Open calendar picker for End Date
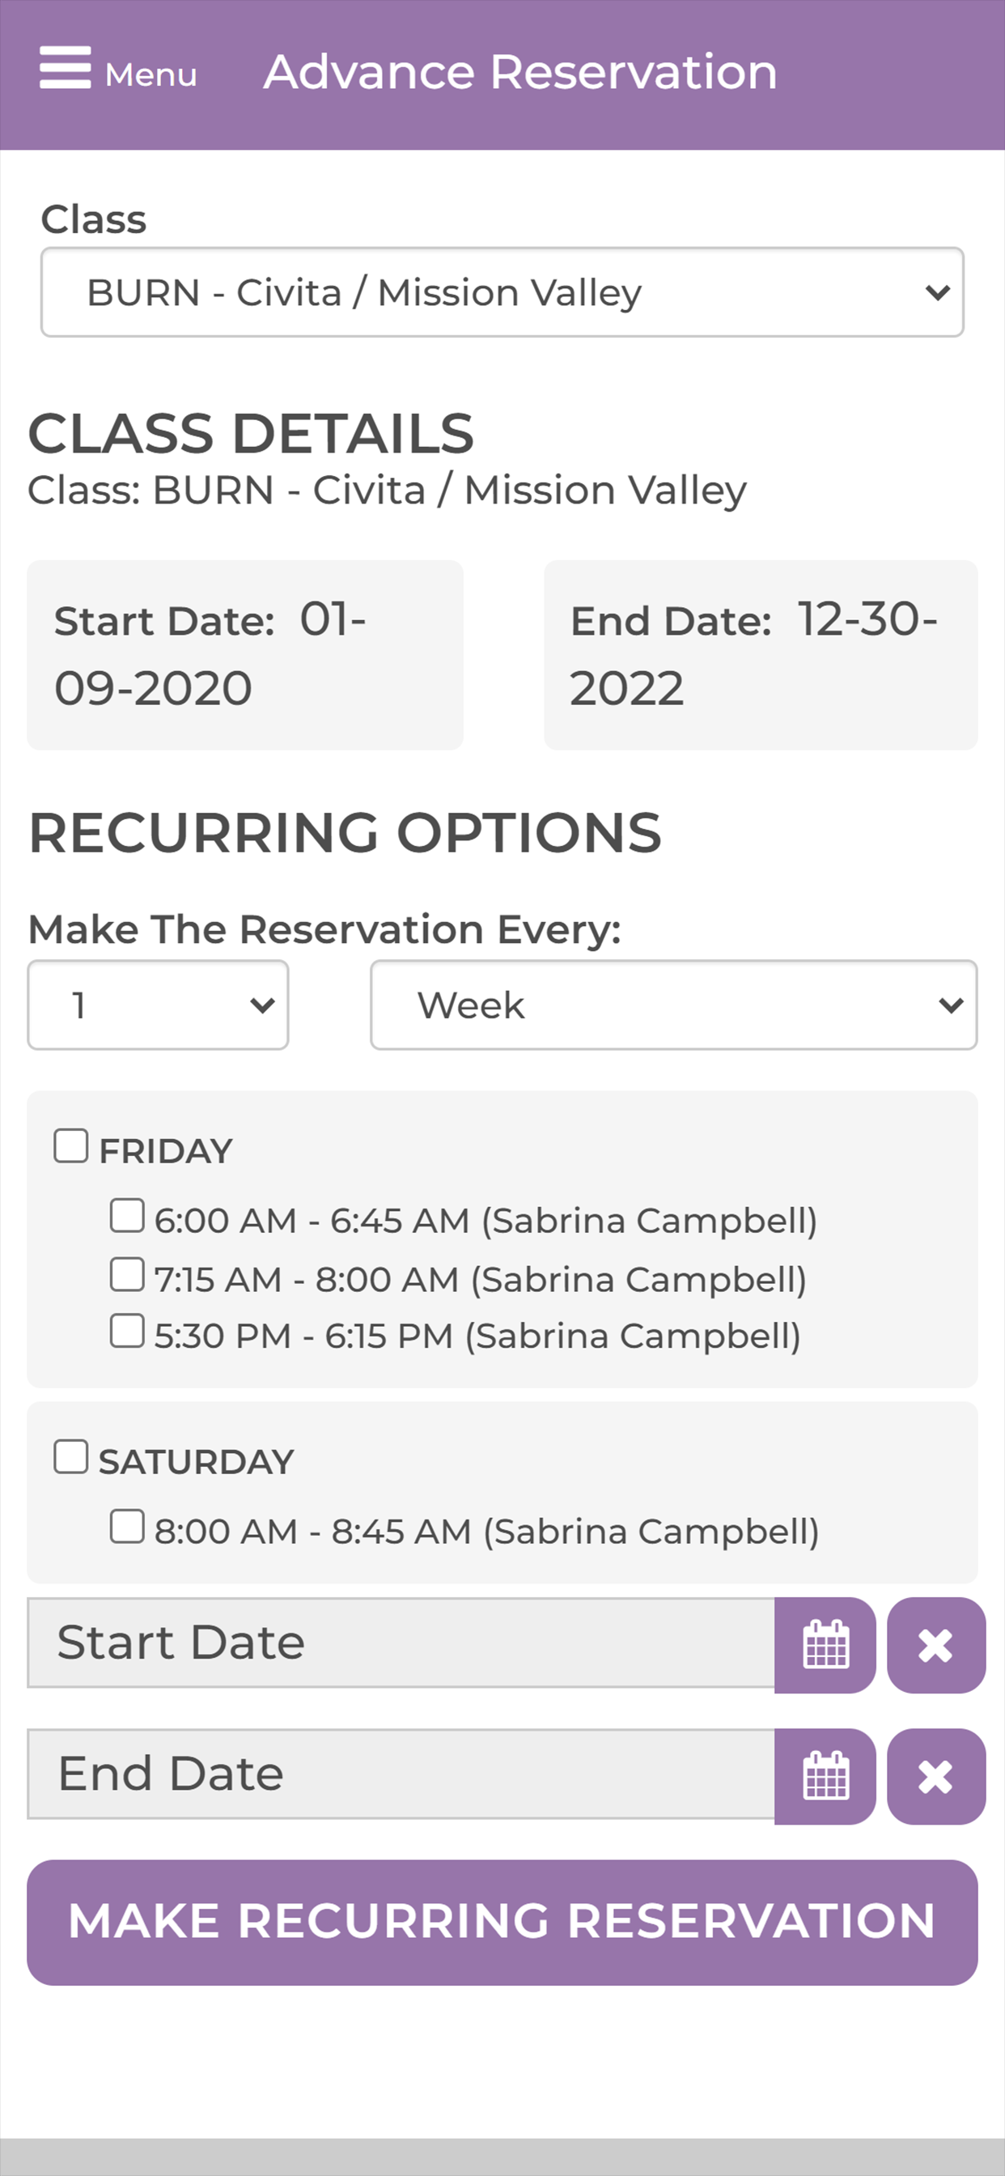Screen dimensions: 1005x2176 [x=825, y=1775]
